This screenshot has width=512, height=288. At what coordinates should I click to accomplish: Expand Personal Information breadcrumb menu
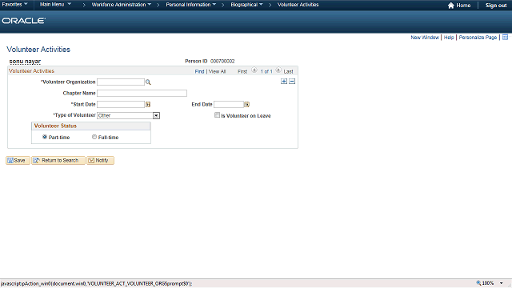190,5
